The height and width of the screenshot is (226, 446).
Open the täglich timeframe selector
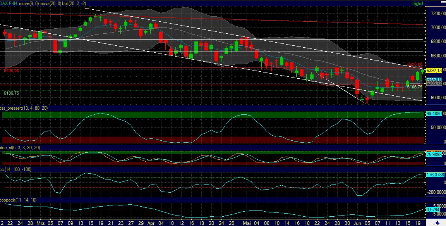pyautogui.click(x=419, y=3)
